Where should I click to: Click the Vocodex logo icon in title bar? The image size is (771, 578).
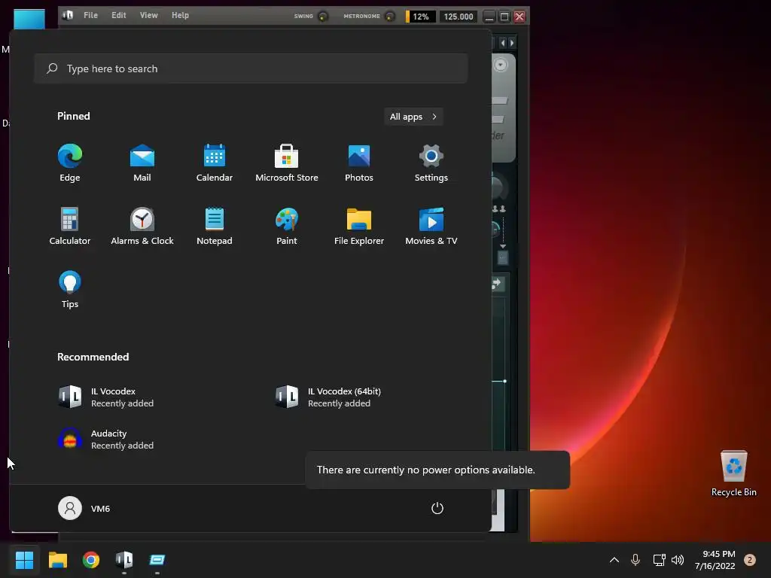pyautogui.click(x=68, y=15)
